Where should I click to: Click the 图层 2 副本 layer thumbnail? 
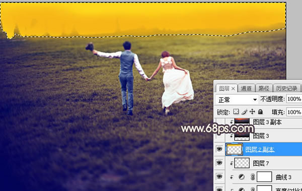pos(234,149)
